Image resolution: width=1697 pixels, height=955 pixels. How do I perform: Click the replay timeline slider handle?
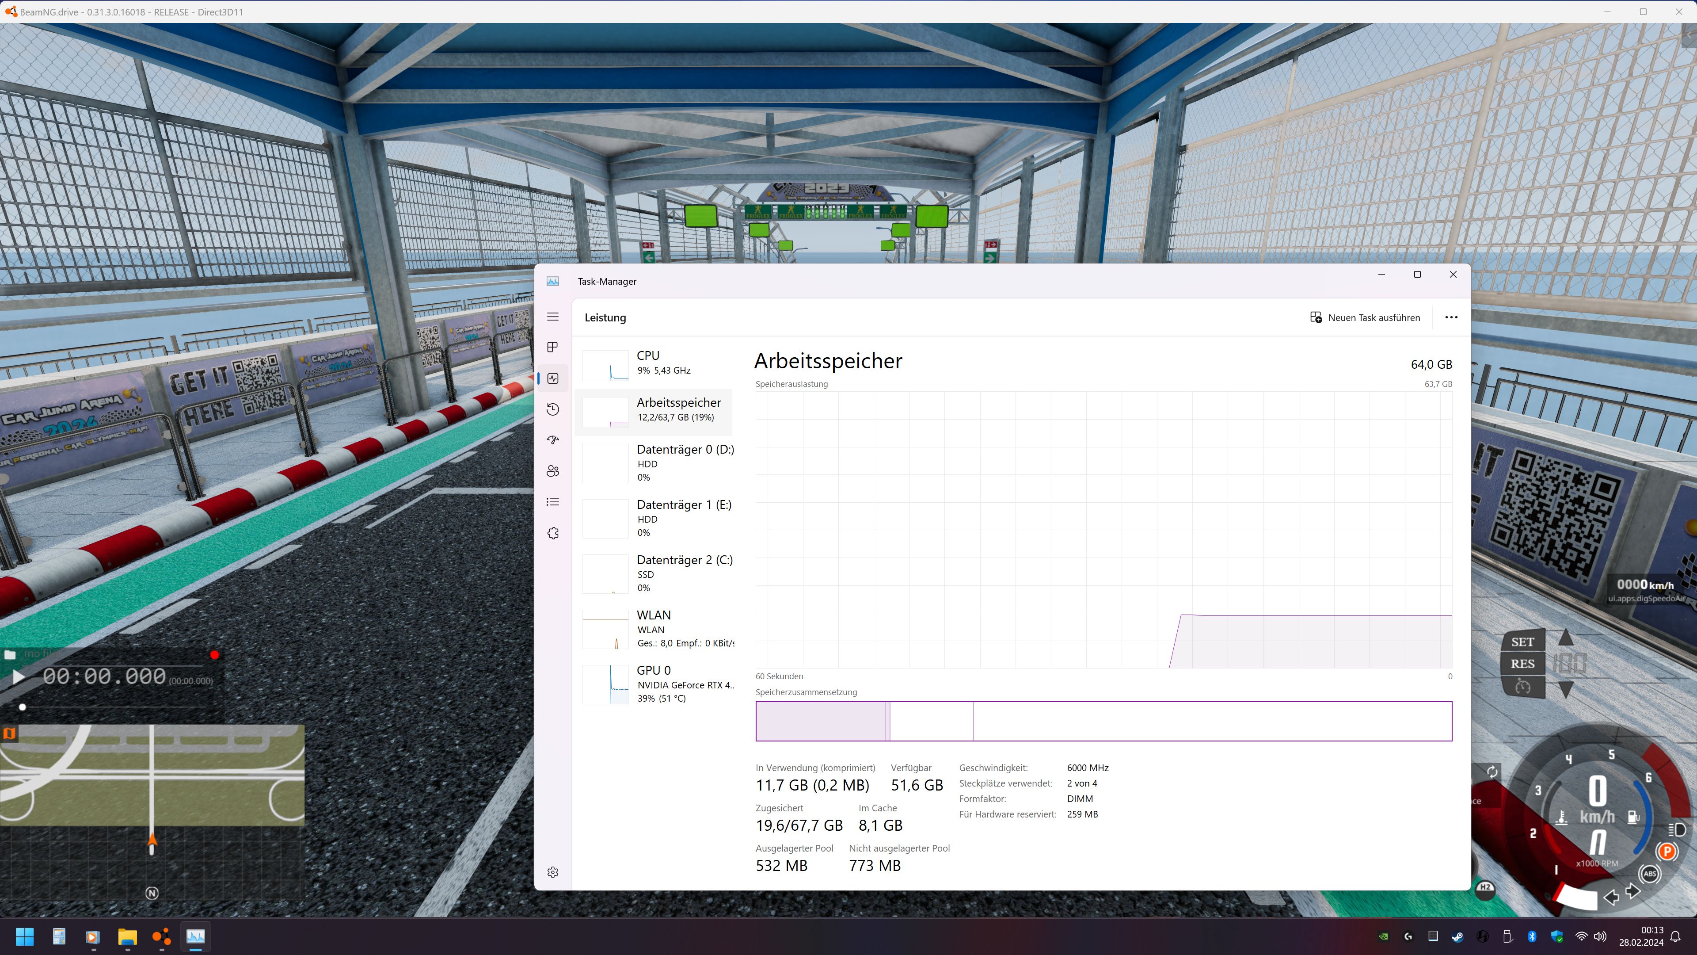(23, 707)
